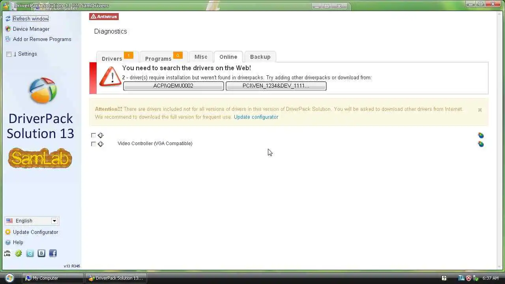Click the globe icon on the unnamed driver row
The height and width of the screenshot is (284, 505).
pyautogui.click(x=481, y=135)
